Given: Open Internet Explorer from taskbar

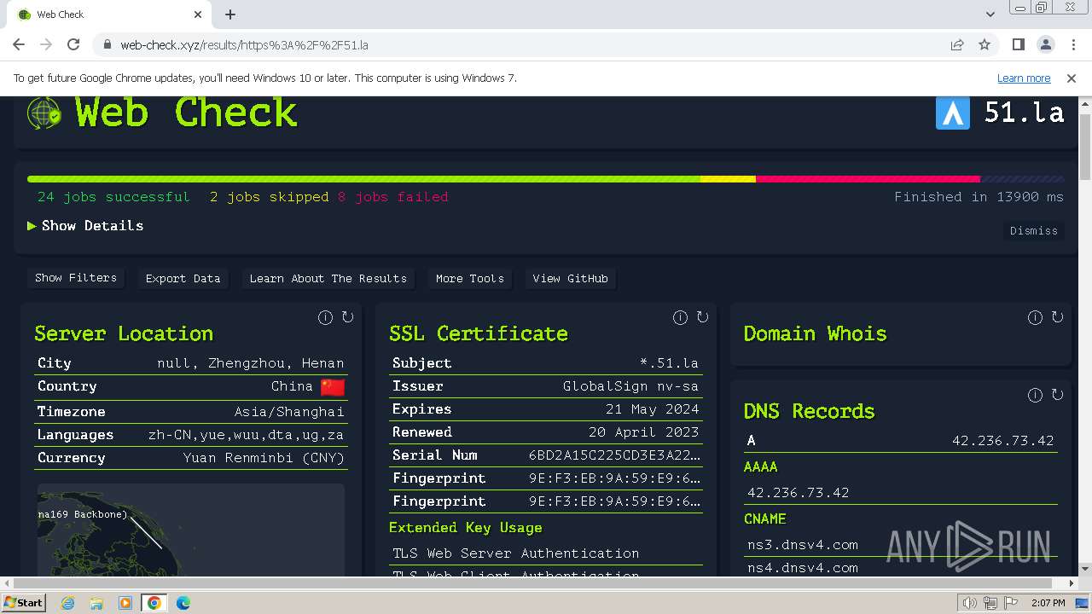Looking at the screenshot, I should click(68, 603).
